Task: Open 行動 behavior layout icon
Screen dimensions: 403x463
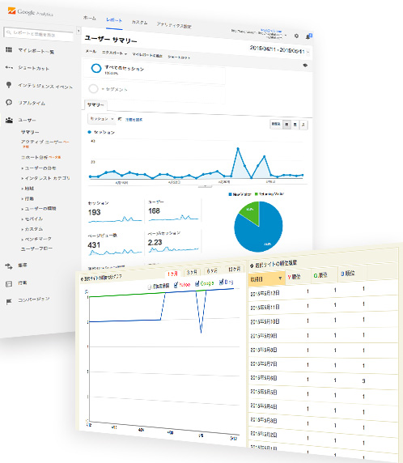Action: [x=9, y=284]
